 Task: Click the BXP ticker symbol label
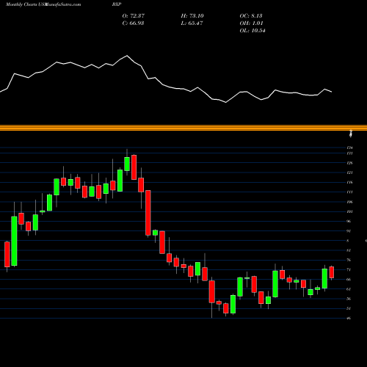(x=117, y=4)
